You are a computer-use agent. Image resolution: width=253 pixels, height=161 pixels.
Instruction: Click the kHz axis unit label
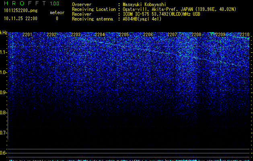pyautogui.click(x=4, y=33)
